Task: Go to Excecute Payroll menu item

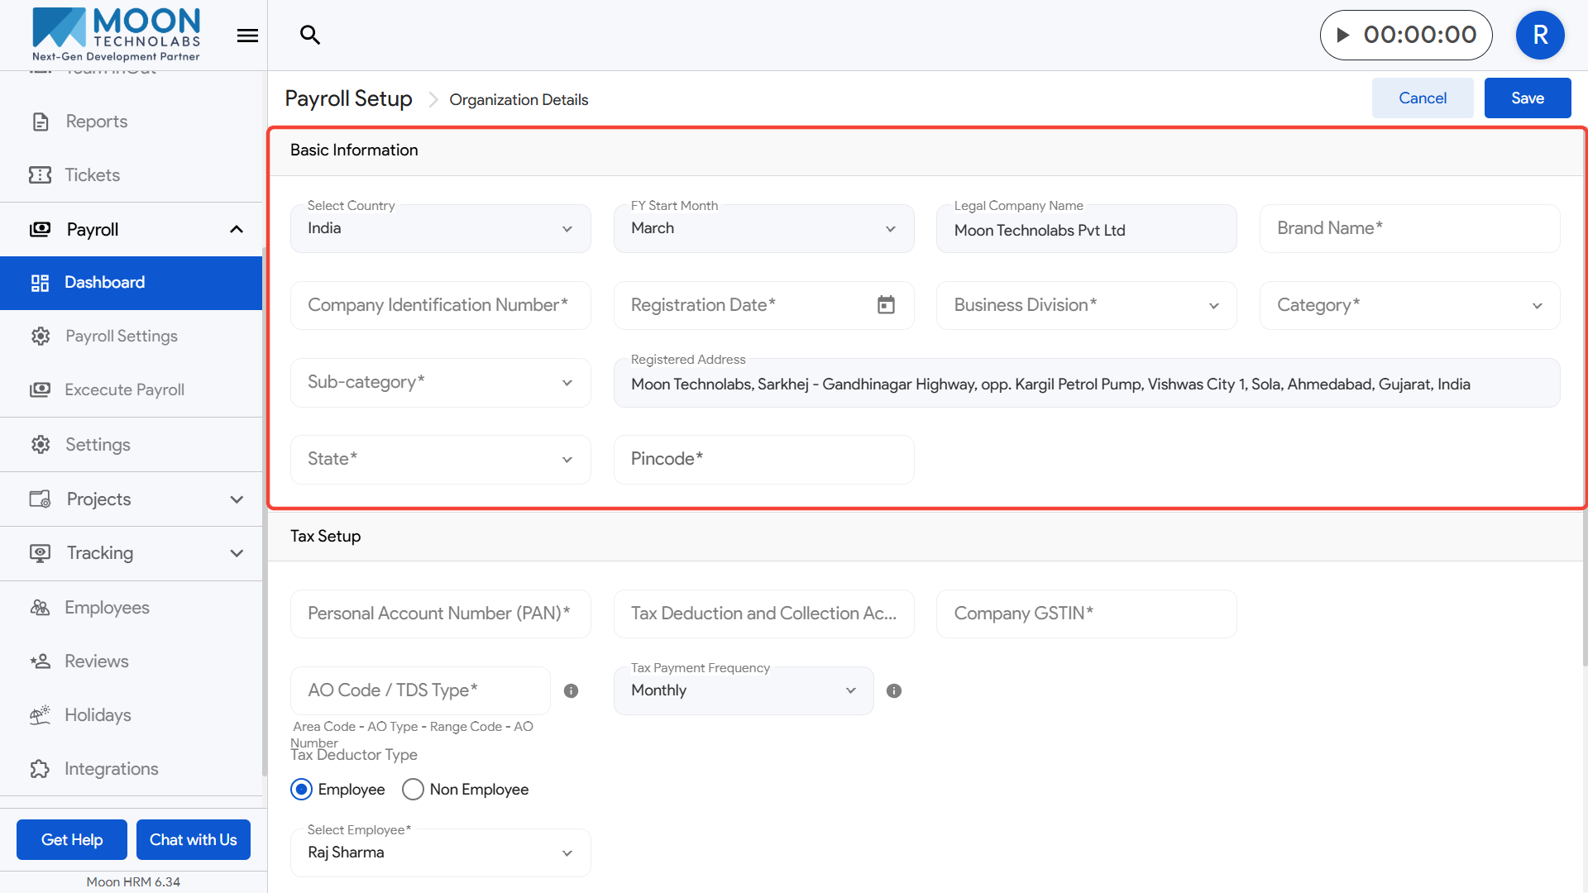Action: click(124, 390)
